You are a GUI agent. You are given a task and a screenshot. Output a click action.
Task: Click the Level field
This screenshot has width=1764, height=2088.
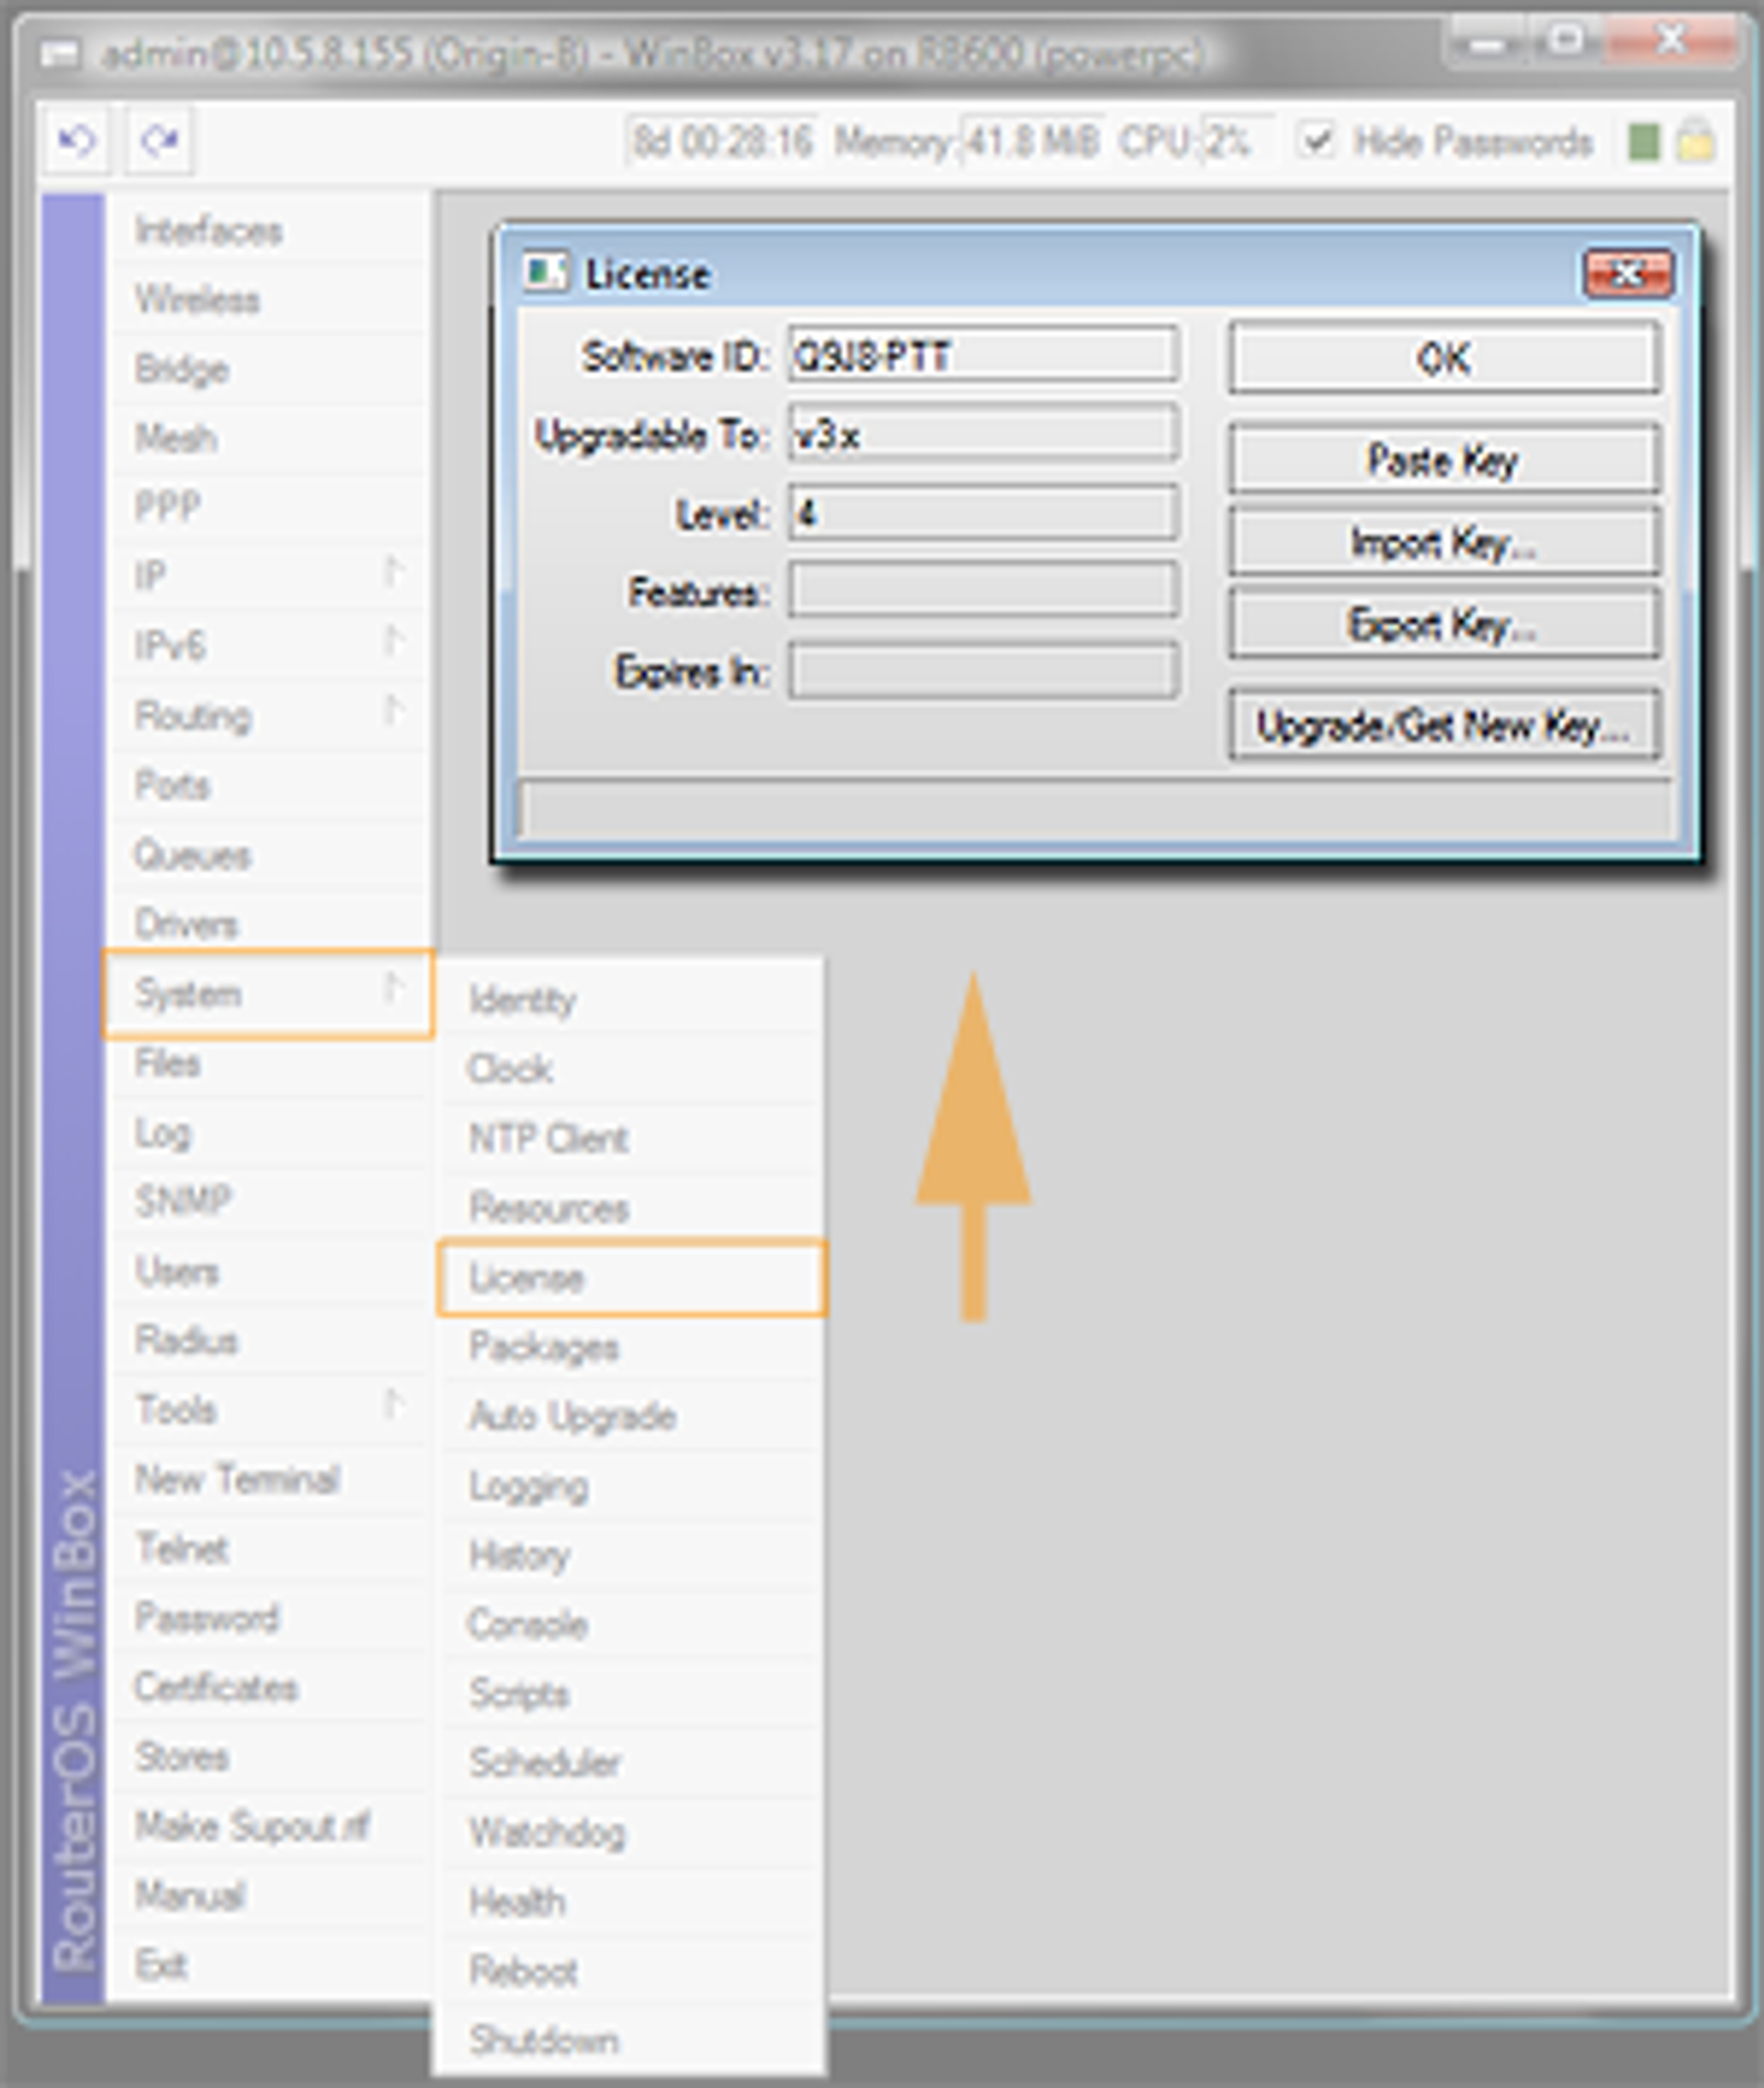(983, 512)
